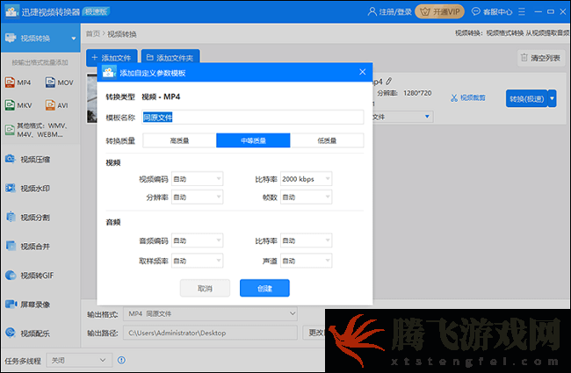The image size is (571, 373).
Task: Open the 分辨率 dropdown
Action: pyautogui.click(x=197, y=197)
